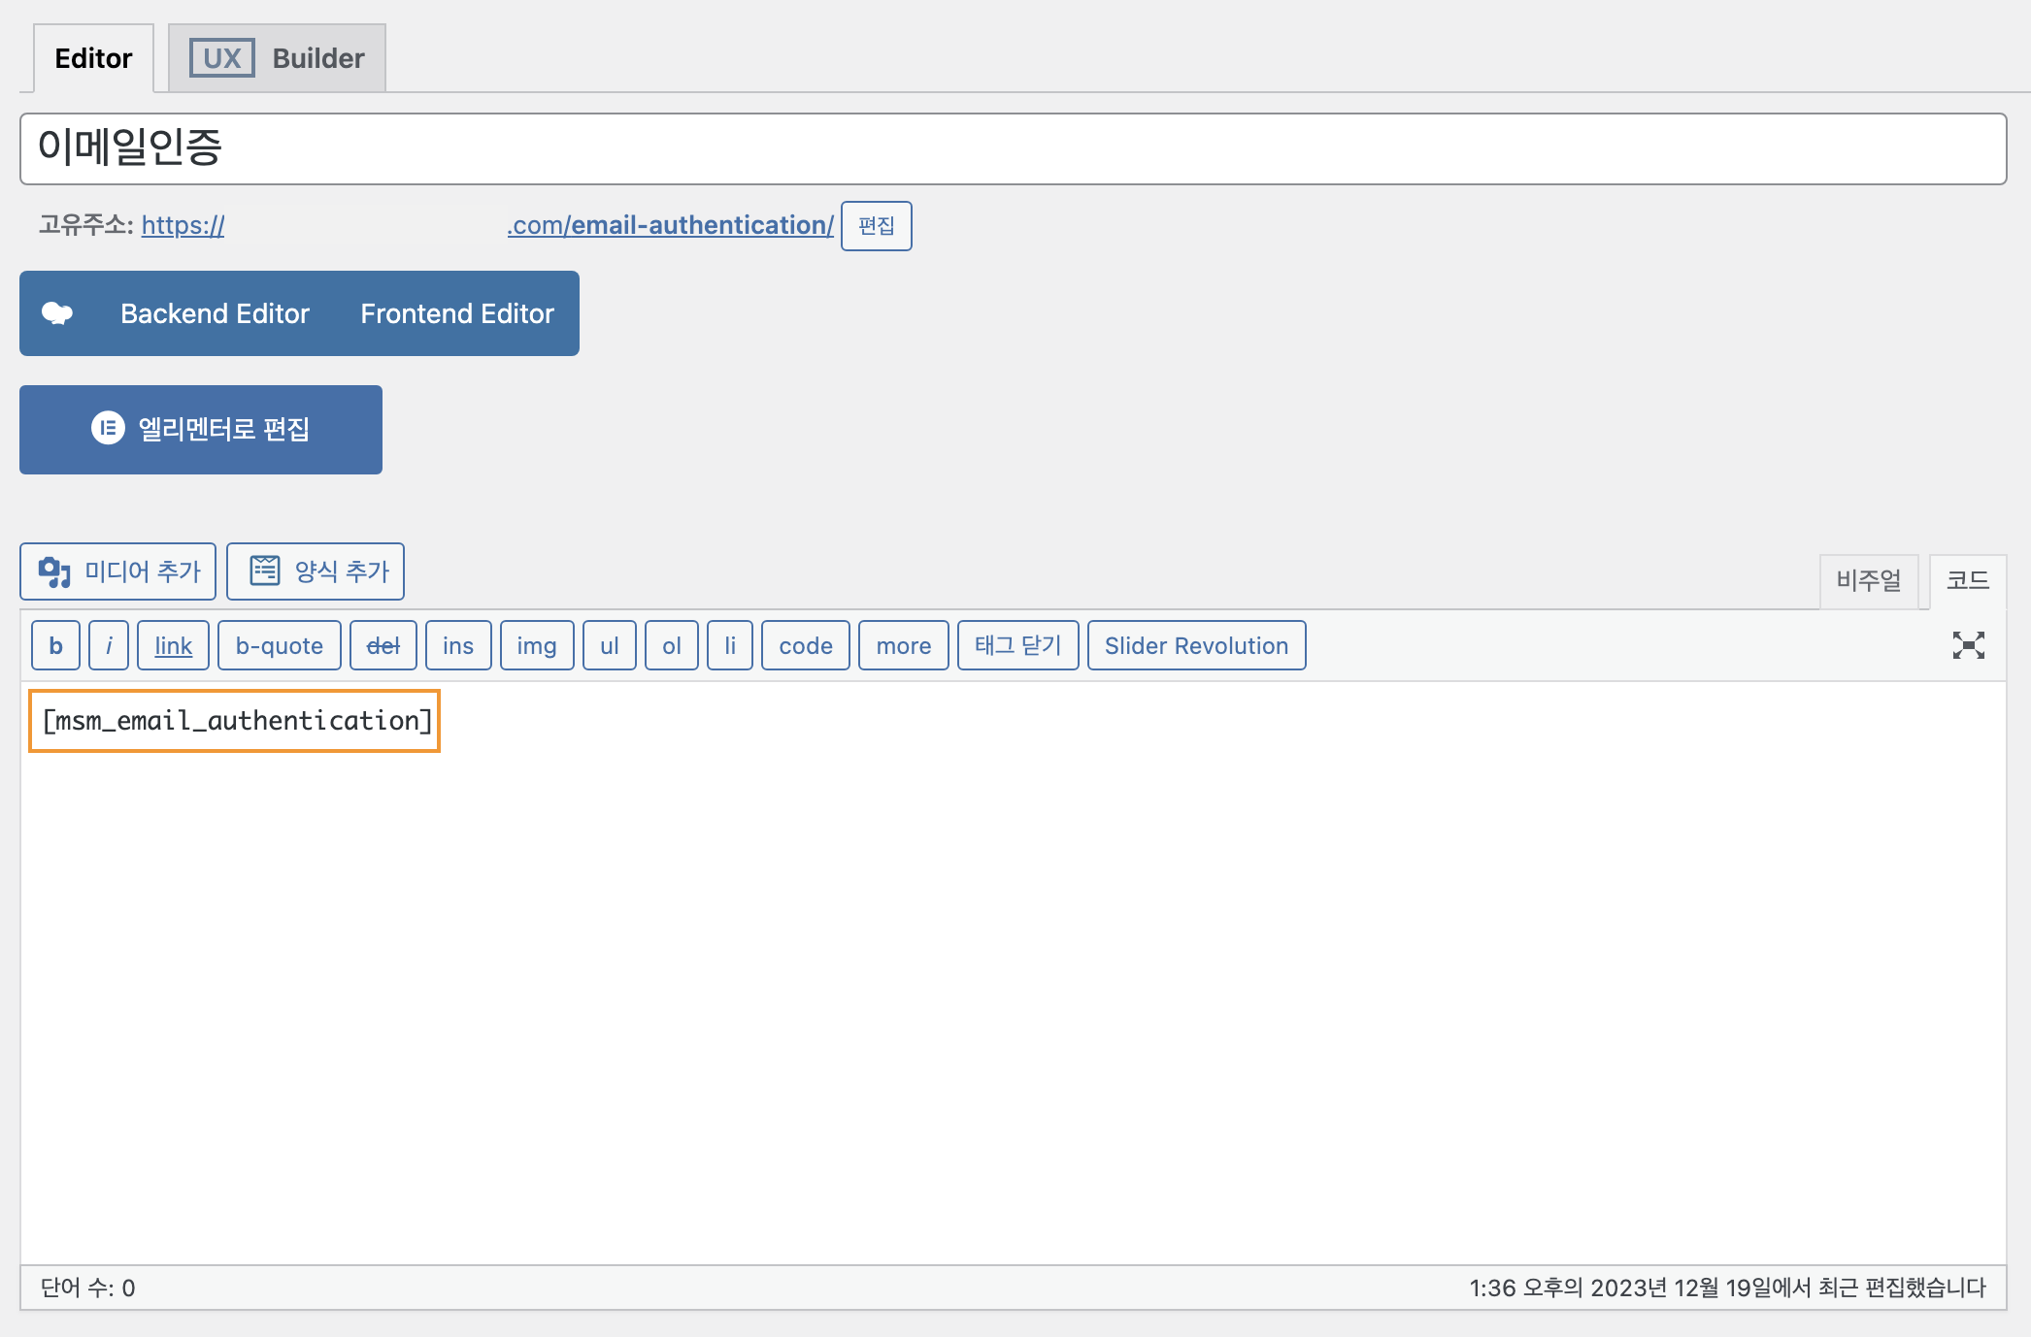This screenshot has height=1337, width=2031.
Task: Click the 편집 permalink button
Action: click(x=877, y=226)
